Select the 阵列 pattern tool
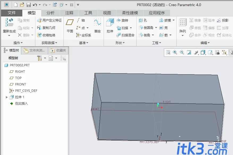Image resolution: width=233 pixels, height=155 pixels. [x=183, y=25]
